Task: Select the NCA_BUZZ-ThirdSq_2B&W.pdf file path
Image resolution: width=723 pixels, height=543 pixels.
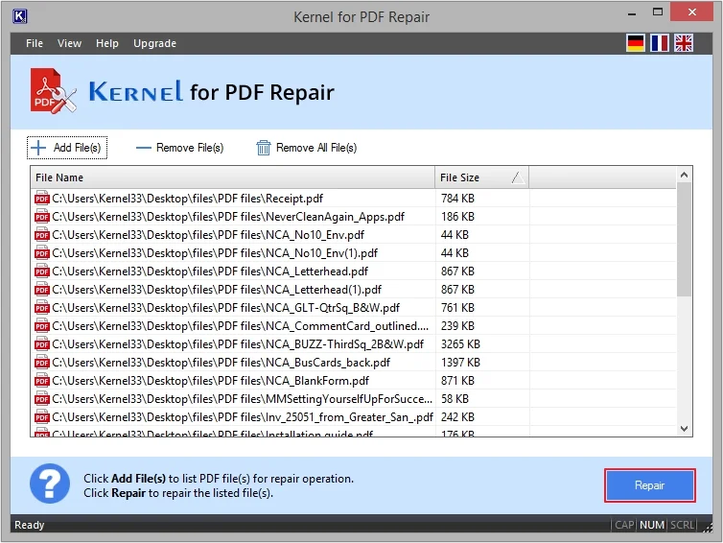Action: click(238, 344)
